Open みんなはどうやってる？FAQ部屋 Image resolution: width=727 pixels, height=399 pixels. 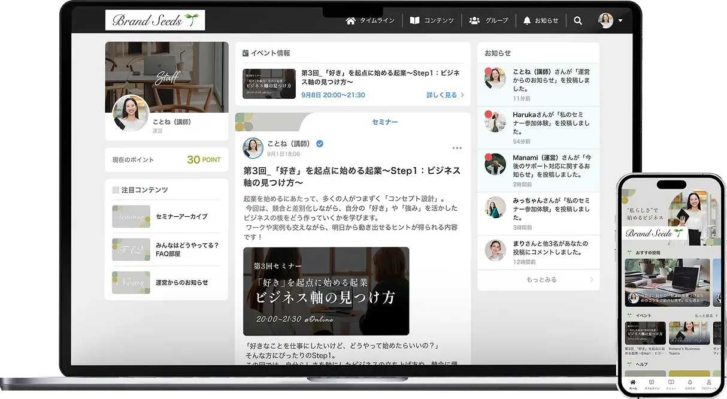[x=187, y=249]
